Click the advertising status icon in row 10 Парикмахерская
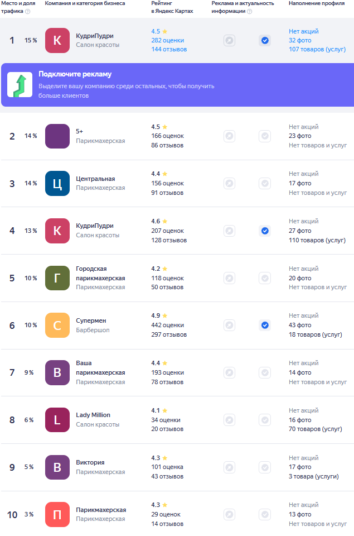 [x=229, y=514]
